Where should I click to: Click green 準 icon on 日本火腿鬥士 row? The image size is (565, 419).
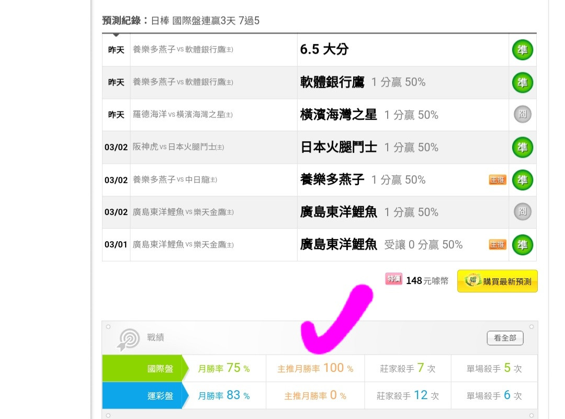522,148
